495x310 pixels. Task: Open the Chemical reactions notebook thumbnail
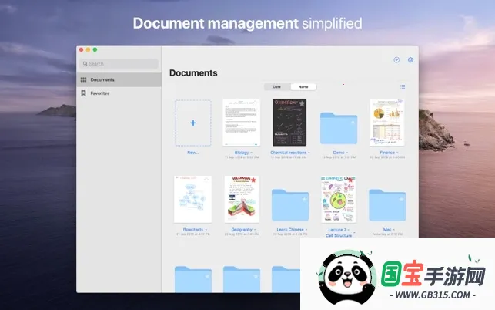tap(289, 123)
